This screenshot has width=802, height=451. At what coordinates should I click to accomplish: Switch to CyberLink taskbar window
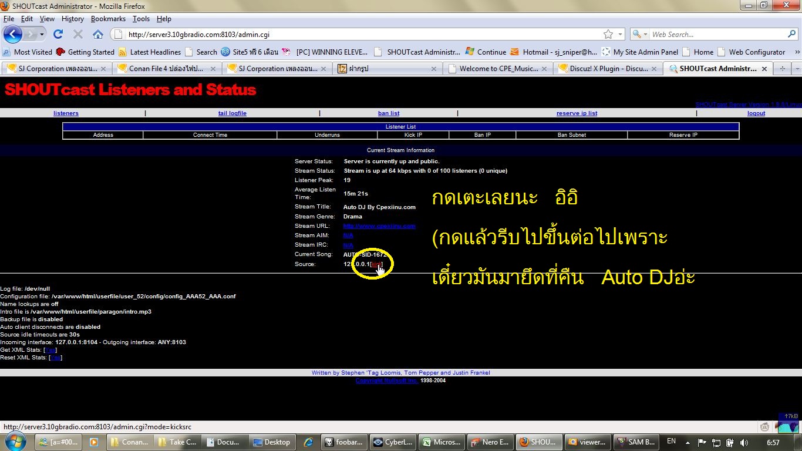pos(393,442)
